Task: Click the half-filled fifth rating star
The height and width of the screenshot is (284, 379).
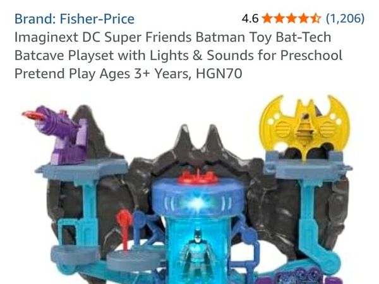Action: [x=315, y=18]
